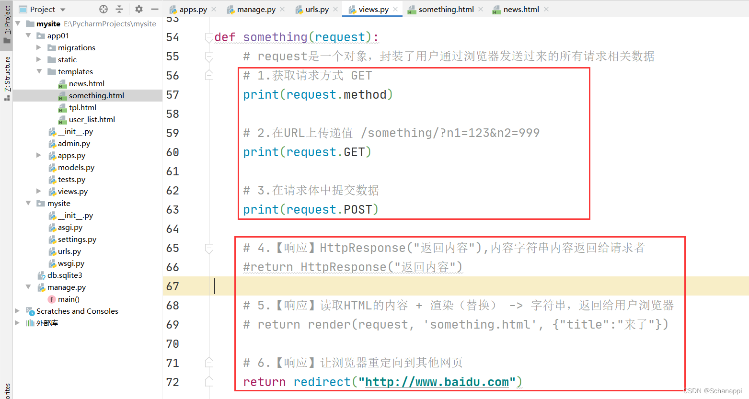749x399 pixels.
Task: Expand the 外部库 node arrow
Action: [18, 323]
